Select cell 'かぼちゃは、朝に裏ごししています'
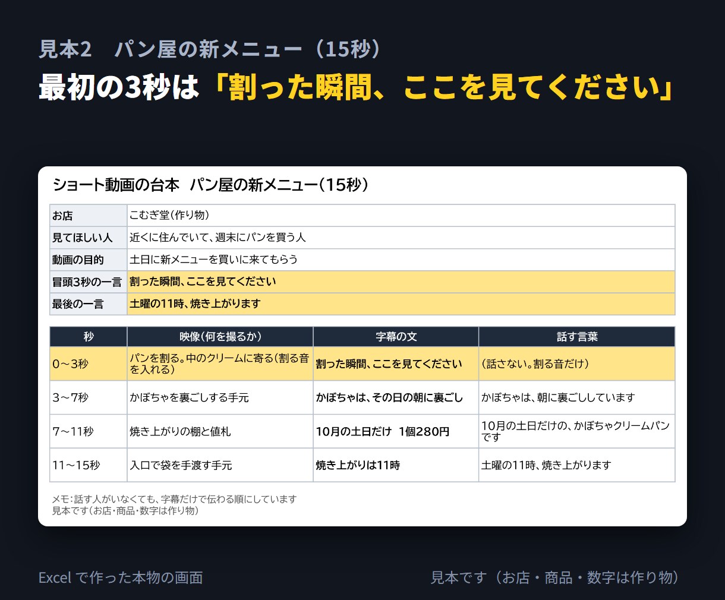Screen dimensions: 725x600 [x=577, y=398]
